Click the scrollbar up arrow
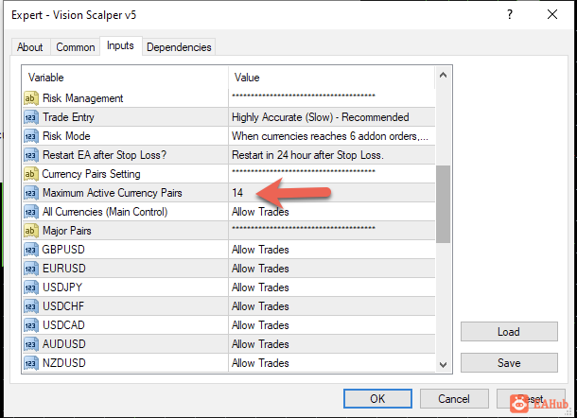This screenshot has width=577, height=418. point(444,76)
